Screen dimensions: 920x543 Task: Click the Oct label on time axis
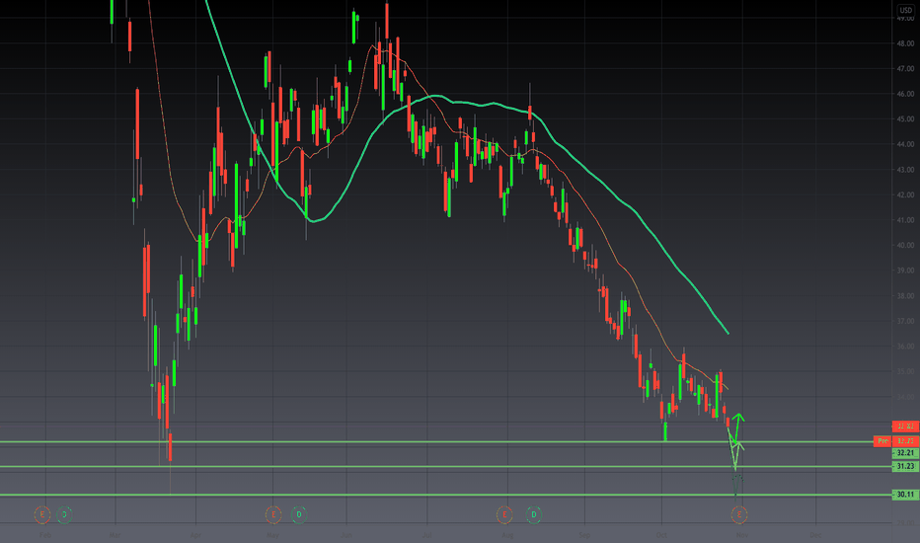click(661, 535)
